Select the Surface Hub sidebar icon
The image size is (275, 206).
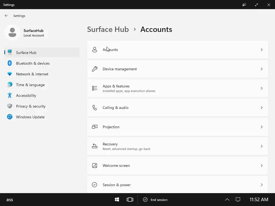point(10,52)
